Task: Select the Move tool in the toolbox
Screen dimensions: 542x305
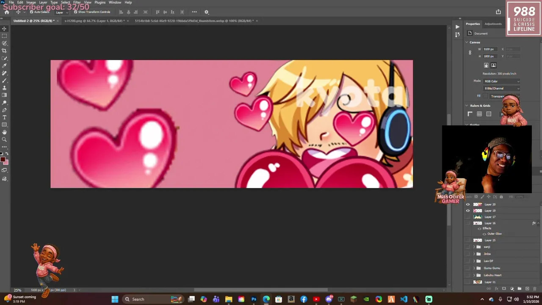Action: (4, 29)
